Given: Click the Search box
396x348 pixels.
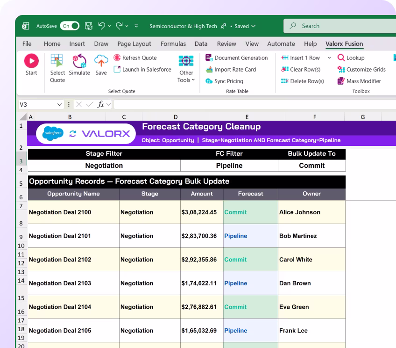Looking at the screenshot, I should coord(339,26).
